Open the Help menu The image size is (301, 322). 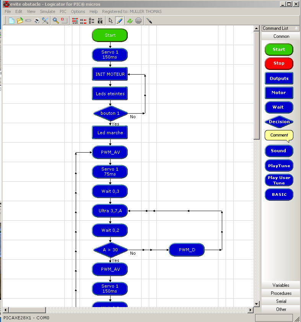coord(93,11)
